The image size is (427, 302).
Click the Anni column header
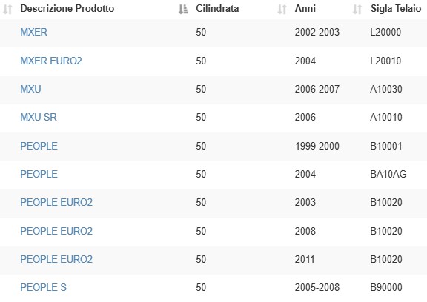[x=305, y=9]
